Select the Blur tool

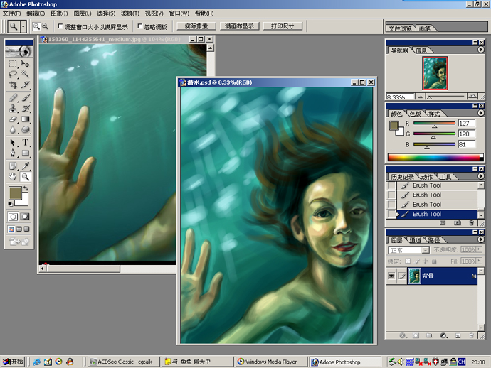[13, 129]
